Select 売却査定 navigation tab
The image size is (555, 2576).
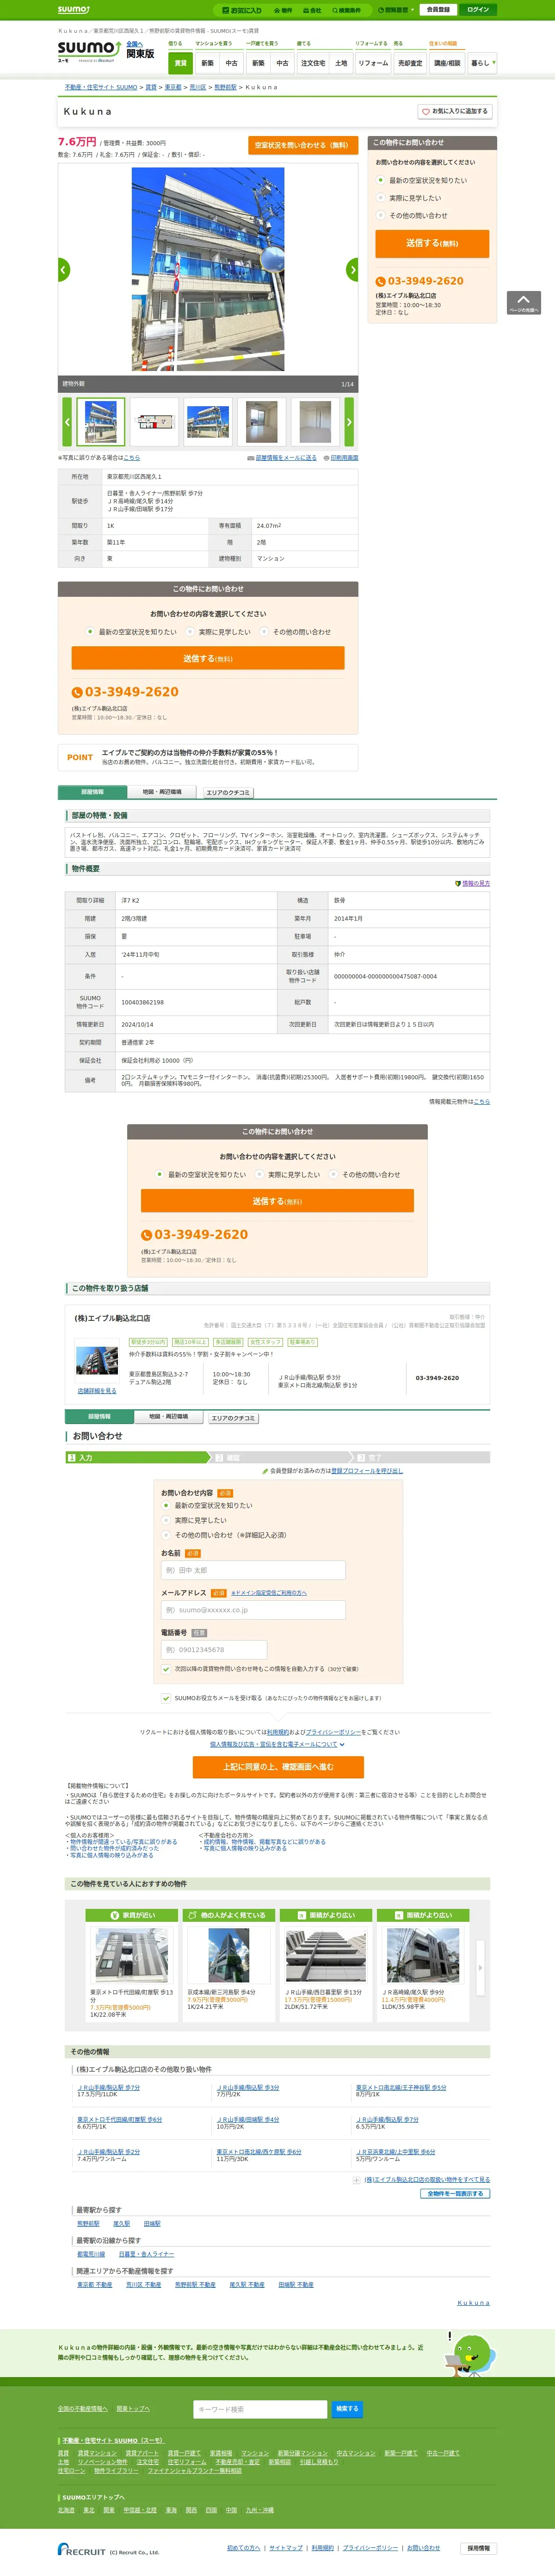410,63
